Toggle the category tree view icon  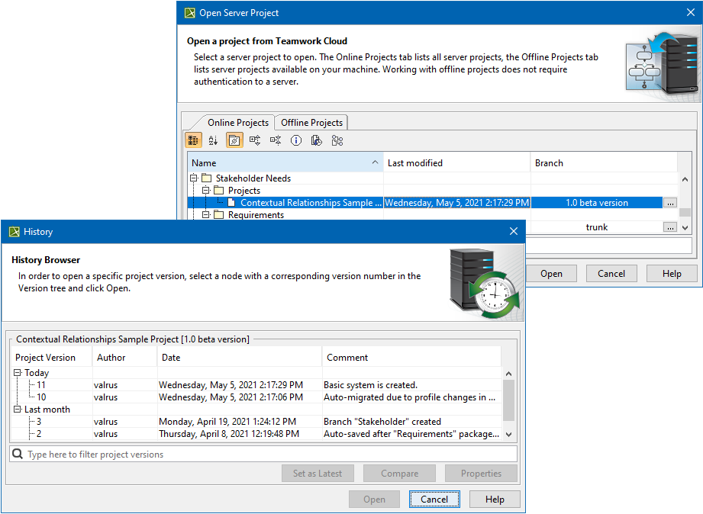(x=193, y=140)
